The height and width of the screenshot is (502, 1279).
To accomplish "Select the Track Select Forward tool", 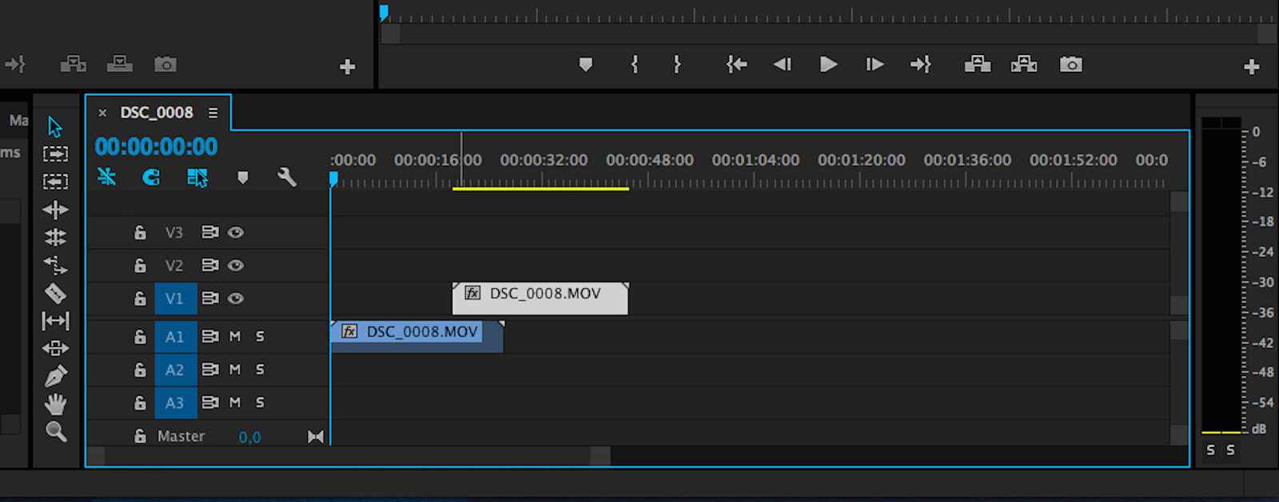I will (x=55, y=153).
